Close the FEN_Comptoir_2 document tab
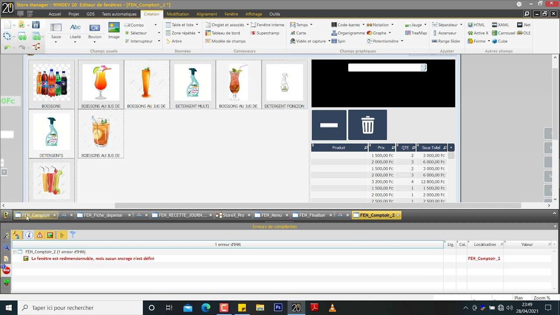Viewport: 560px width, 315px height. [397, 215]
